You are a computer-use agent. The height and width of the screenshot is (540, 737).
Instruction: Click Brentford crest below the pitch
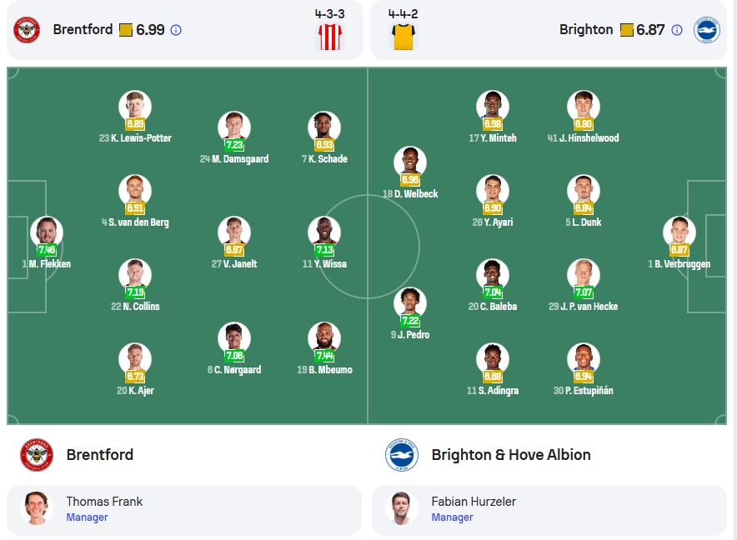(37, 454)
